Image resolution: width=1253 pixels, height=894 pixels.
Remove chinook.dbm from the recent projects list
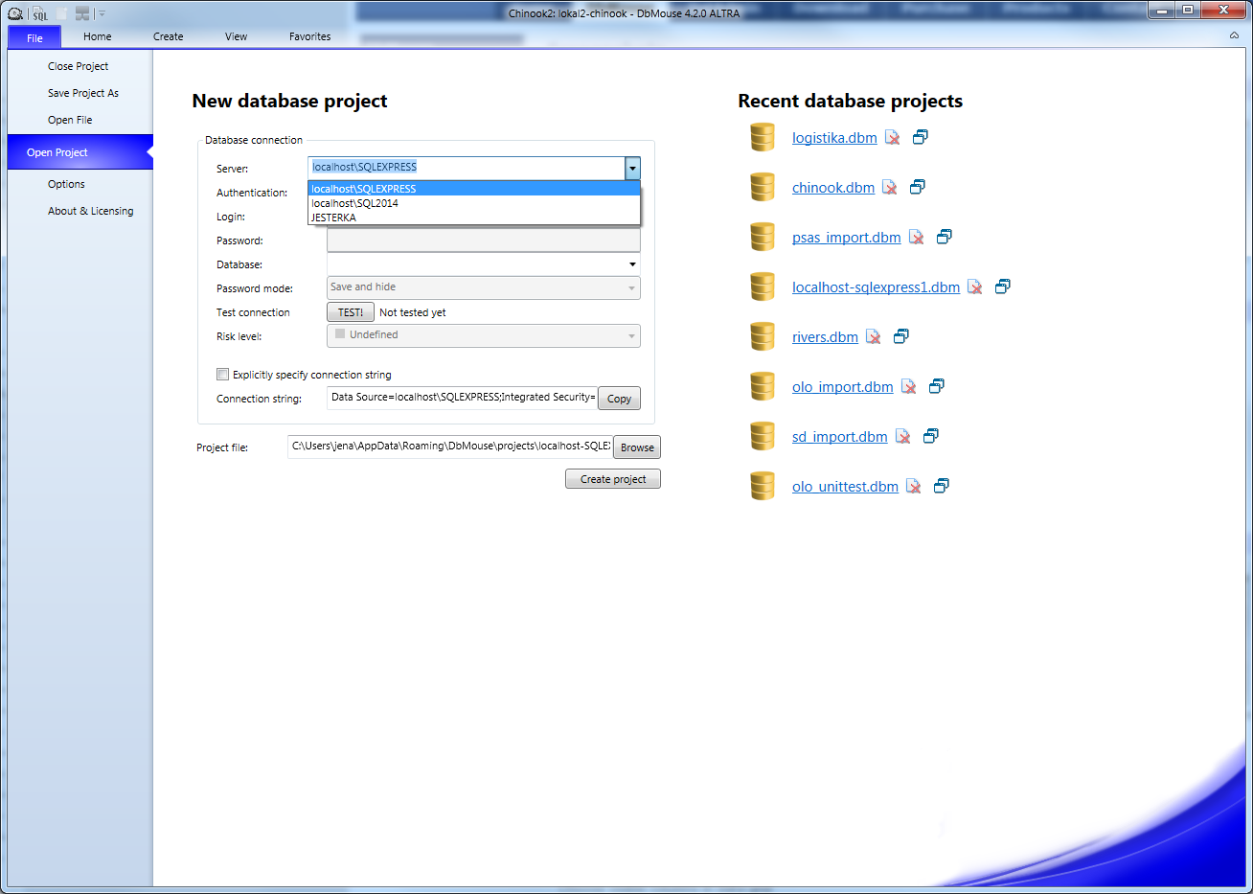[889, 187]
